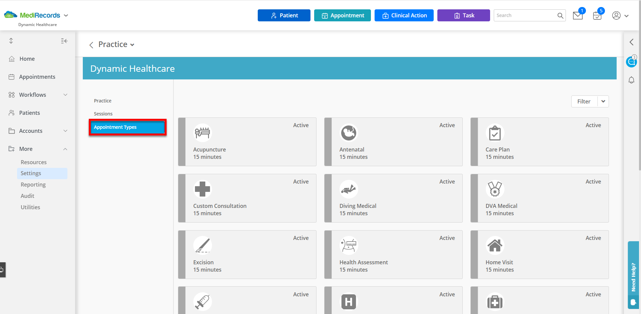Click the Care Plan clipboard icon
641x314 pixels.
(x=495, y=133)
